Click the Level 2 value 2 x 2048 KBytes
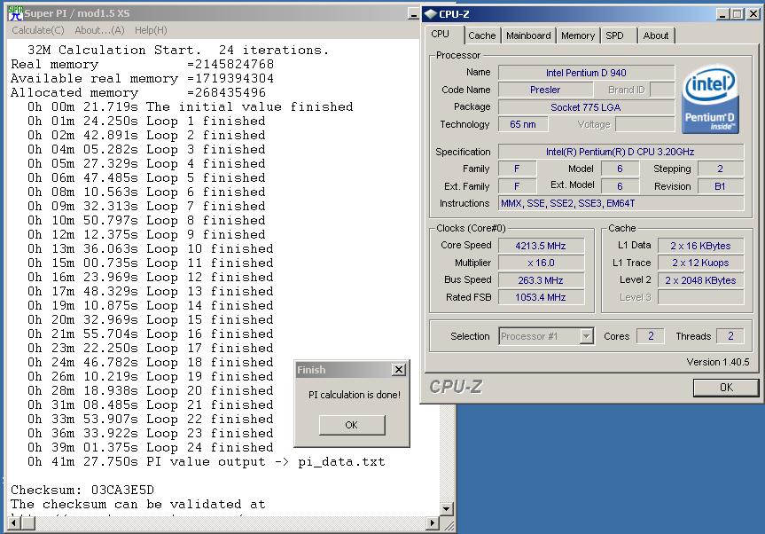 pos(700,280)
